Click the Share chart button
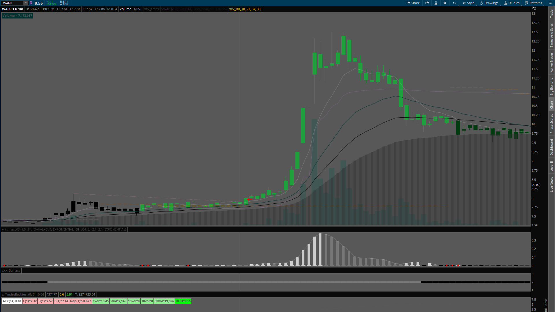 click(x=413, y=3)
